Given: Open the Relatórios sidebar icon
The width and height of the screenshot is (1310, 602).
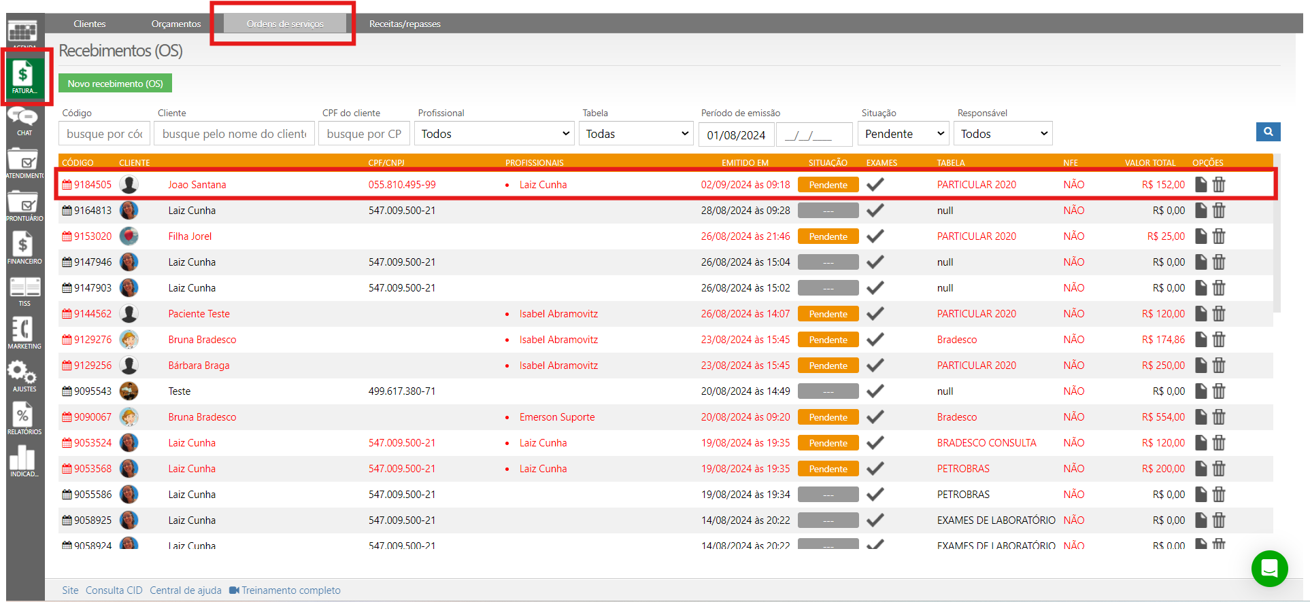Looking at the screenshot, I should [x=24, y=419].
